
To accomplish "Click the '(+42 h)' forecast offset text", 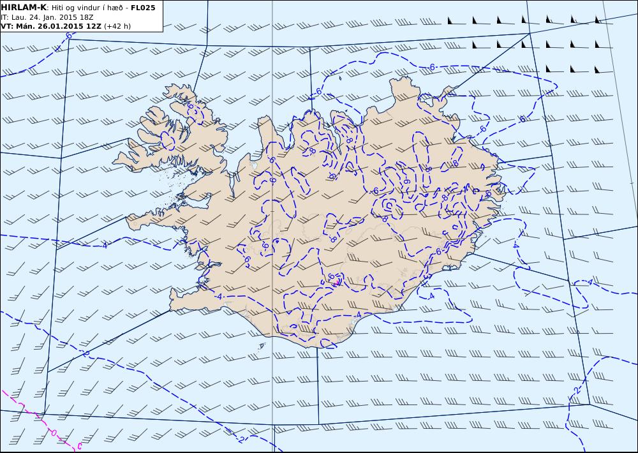I will tap(117, 26).
